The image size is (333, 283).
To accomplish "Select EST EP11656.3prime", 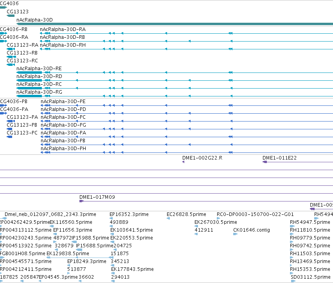I will (x=73, y=230).
